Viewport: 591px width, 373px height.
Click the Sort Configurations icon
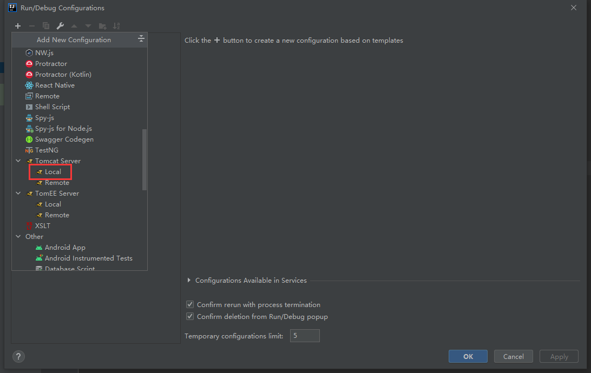click(x=116, y=26)
